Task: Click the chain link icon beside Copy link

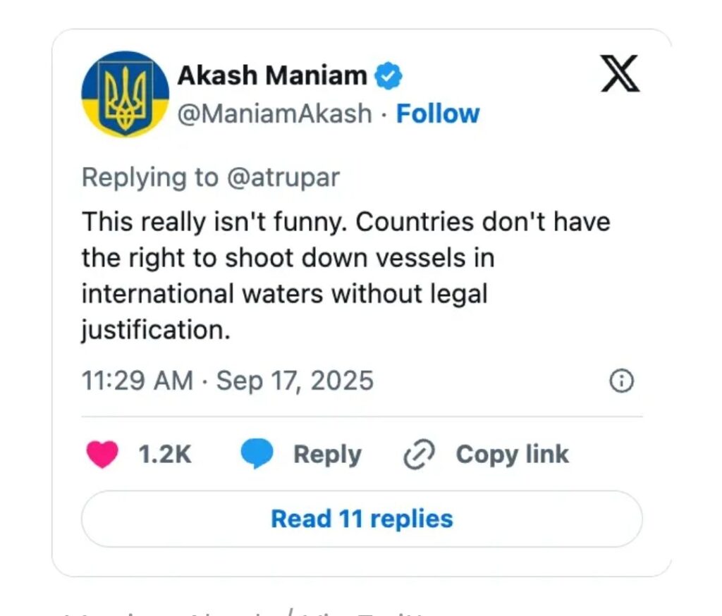Action: point(419,455)
